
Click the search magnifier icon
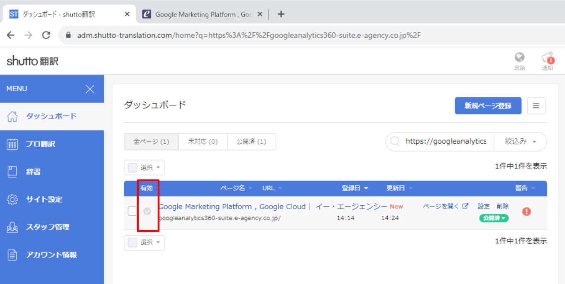(x=395, y=142)
